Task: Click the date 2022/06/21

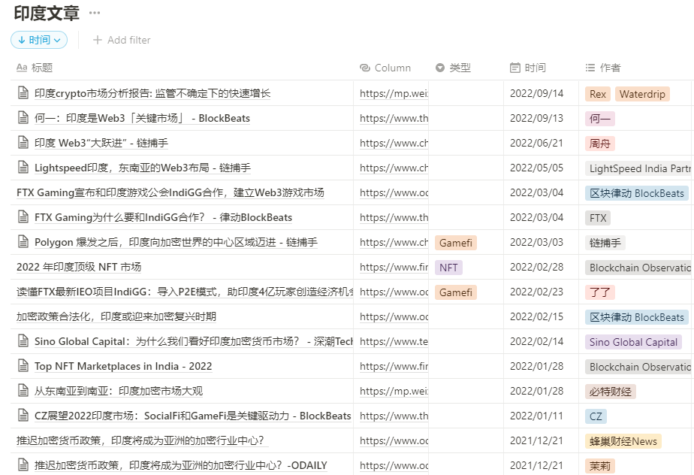Action: tap(536, 143)
